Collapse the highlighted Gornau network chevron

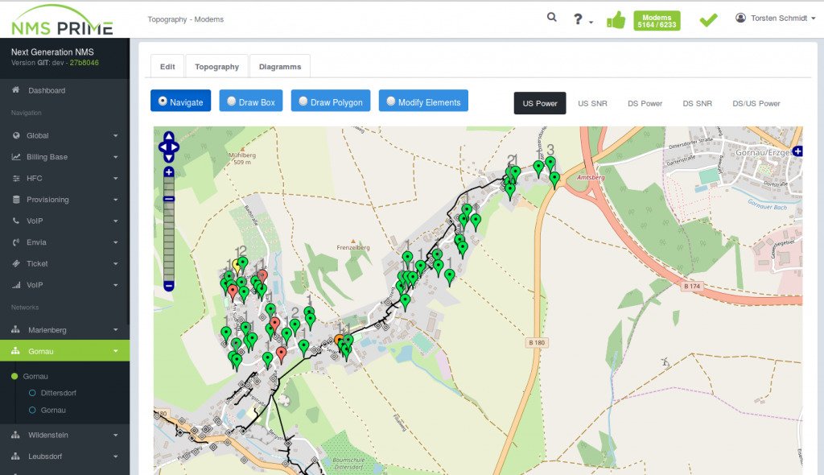(116, 351)
